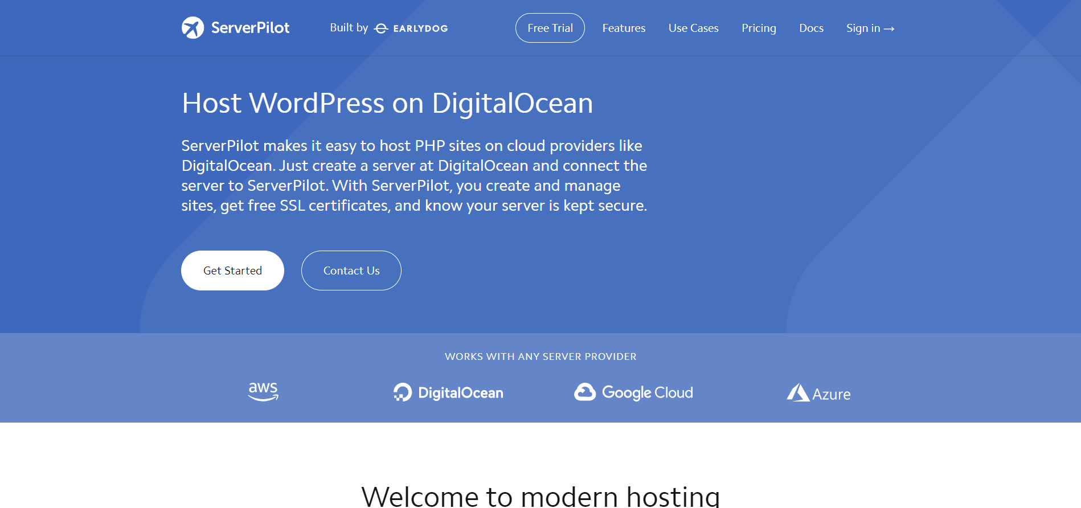
Task: Click the Get Started button
Action: pyautogui.click(x=232, y=271)
